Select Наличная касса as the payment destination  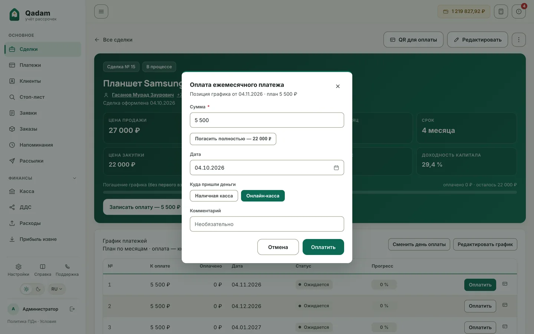[x=214, y=196]
